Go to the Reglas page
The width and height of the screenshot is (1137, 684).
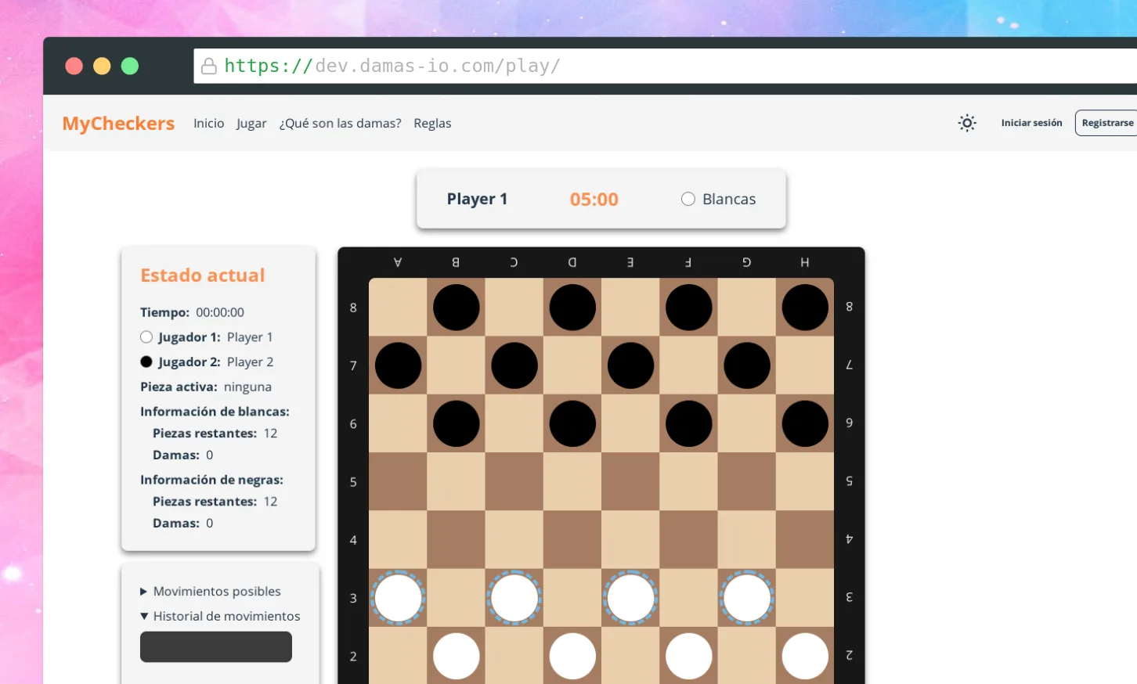pyautogui.click(x=432, y=124)
